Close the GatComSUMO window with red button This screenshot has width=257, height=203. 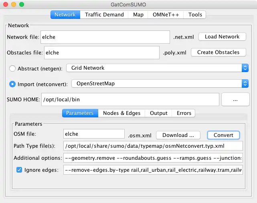point(6,4)
